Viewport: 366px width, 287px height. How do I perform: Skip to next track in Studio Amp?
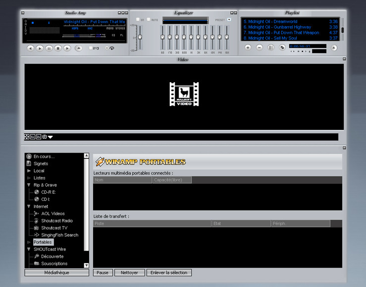click(67, 49)
